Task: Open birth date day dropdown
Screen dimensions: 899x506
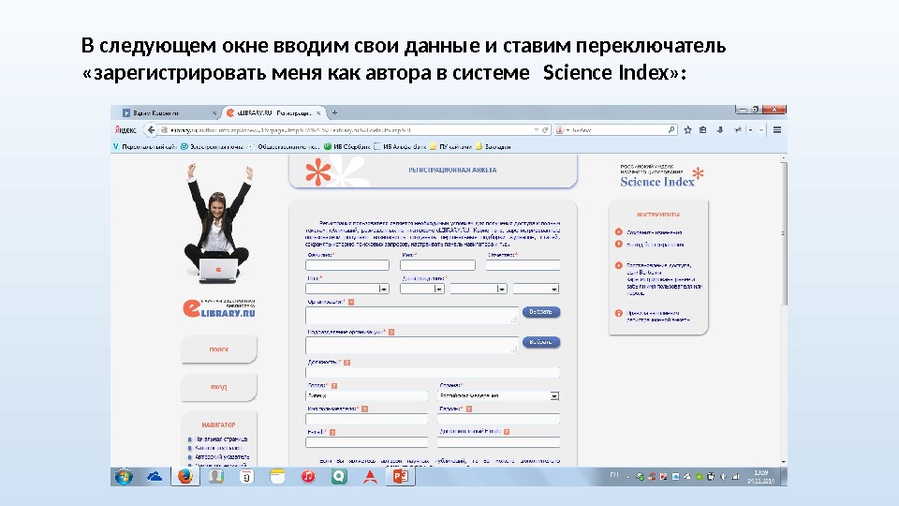Action: tap(422, 289)
